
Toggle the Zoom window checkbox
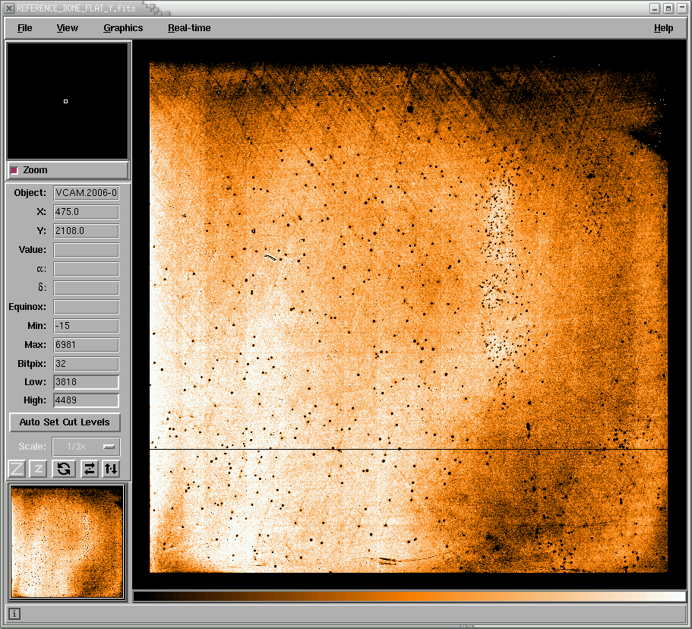[14, 170]
